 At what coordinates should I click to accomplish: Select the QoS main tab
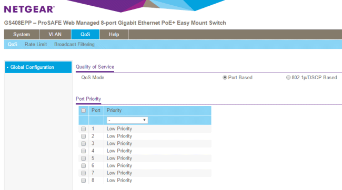click(85, 35)
